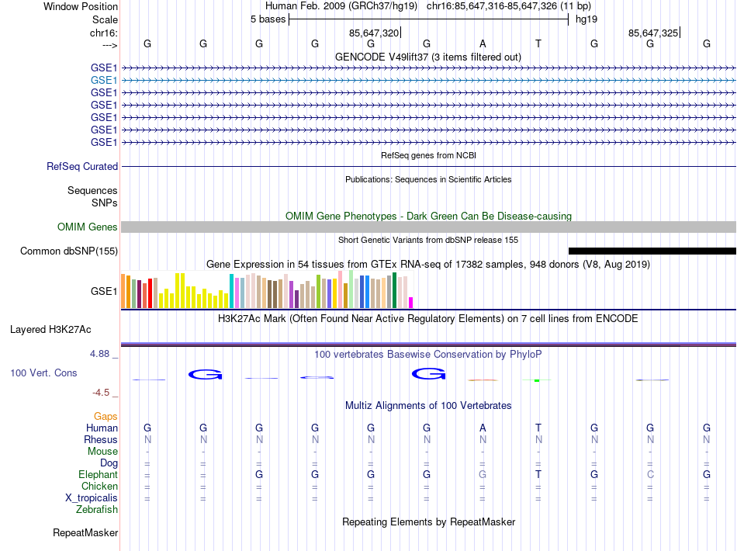Click the 85,647,325 position marker

click(x=653, y=33)
